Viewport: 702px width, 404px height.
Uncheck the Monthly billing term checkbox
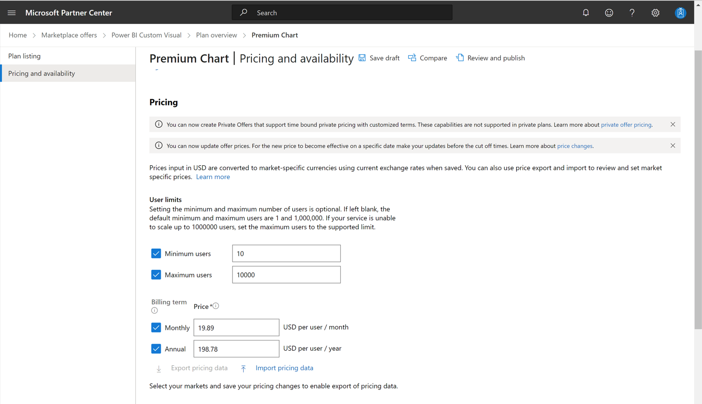[x=156, y=327]
